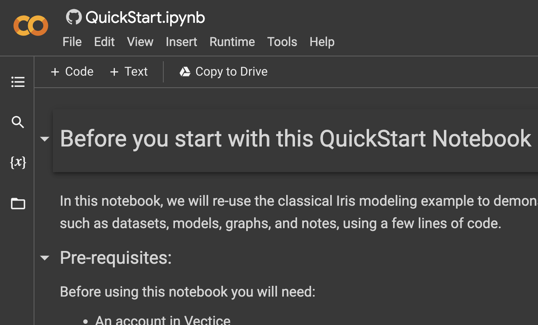
Task: Open the variables inspector panel
Action: point(18,162)
